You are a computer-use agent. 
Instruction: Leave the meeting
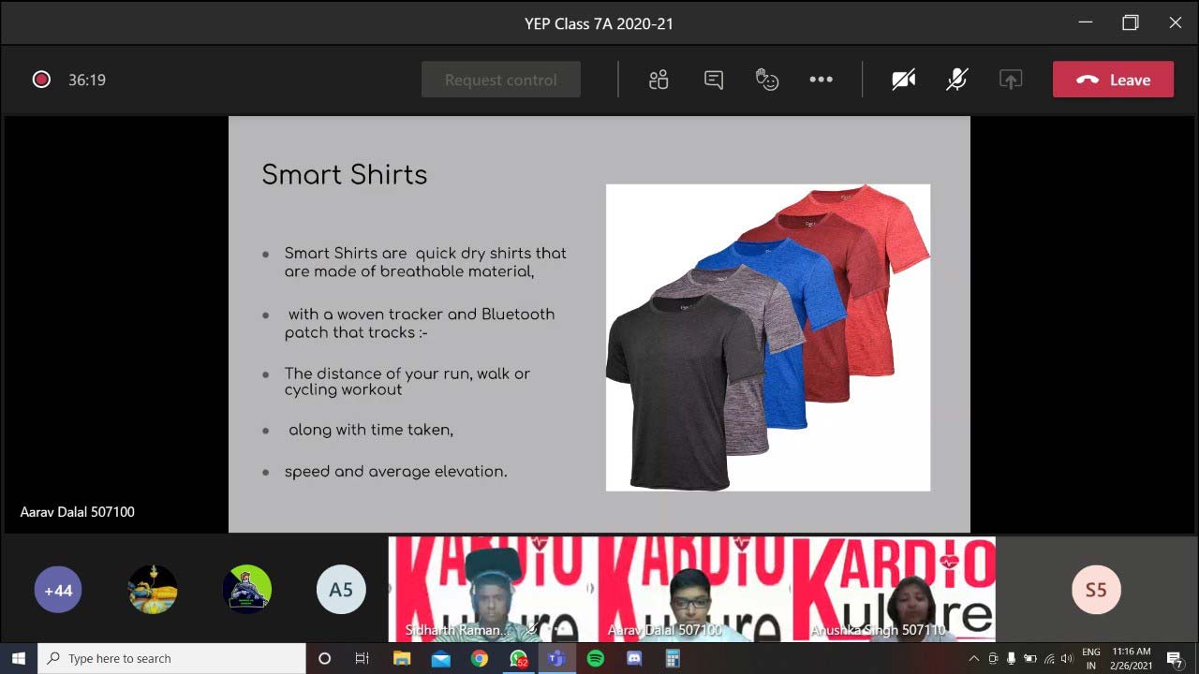pos(1113,80)
